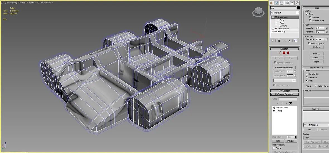Image resolution: width=329 pixels, height=153 pixels.
Task: Click the <<Disabled>> viewport label
Action: pos(47,3)
